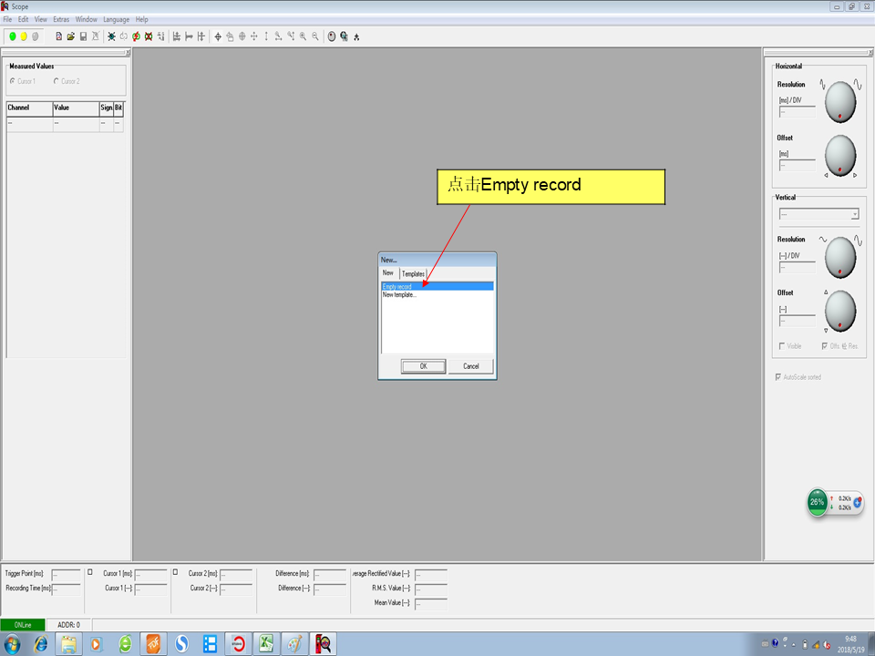Click the New document toolbar icon
This screenshot has width=875, height=656.
(x=59, y=36)
